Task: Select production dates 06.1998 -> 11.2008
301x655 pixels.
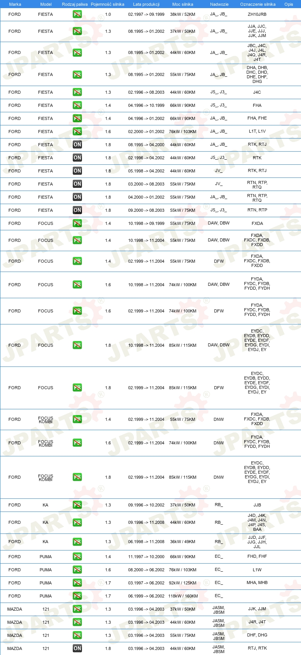Action: coord(146,542)
